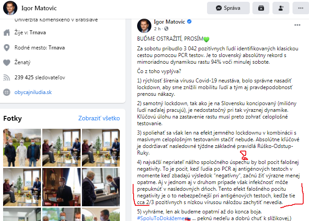Click the Igor Matovic post author name
The image size is (309, 221).
(x=170, y=22)
